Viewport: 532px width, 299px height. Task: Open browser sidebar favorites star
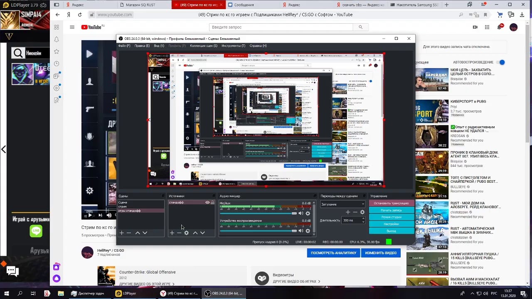[x=57, y=51]
